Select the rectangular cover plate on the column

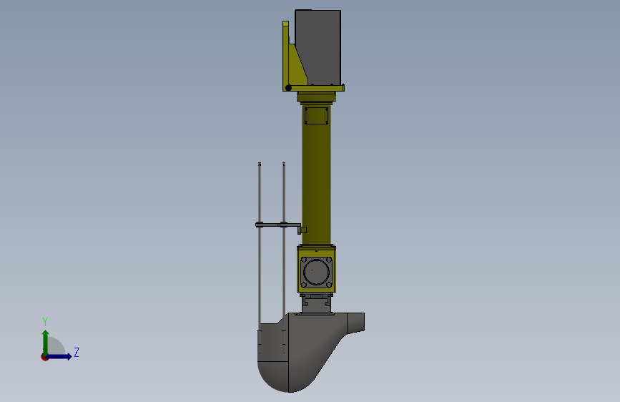(316, 116)
